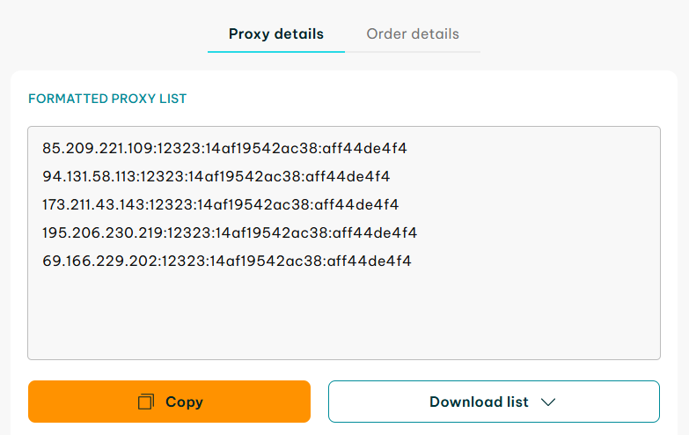Click the FORMATTED PROXY LIST heading
The width and height of the screenshot is (689, 435).
pyautogui.click(x=107, y=99)
